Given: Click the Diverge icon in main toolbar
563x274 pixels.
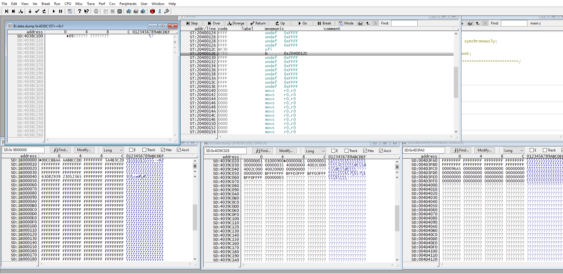Looking at the screenshot, I should pos(21,11).
